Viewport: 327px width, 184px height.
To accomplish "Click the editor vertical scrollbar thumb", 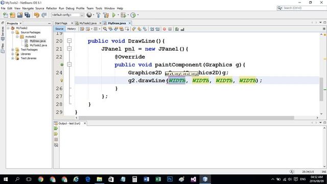I will point(321,89).
